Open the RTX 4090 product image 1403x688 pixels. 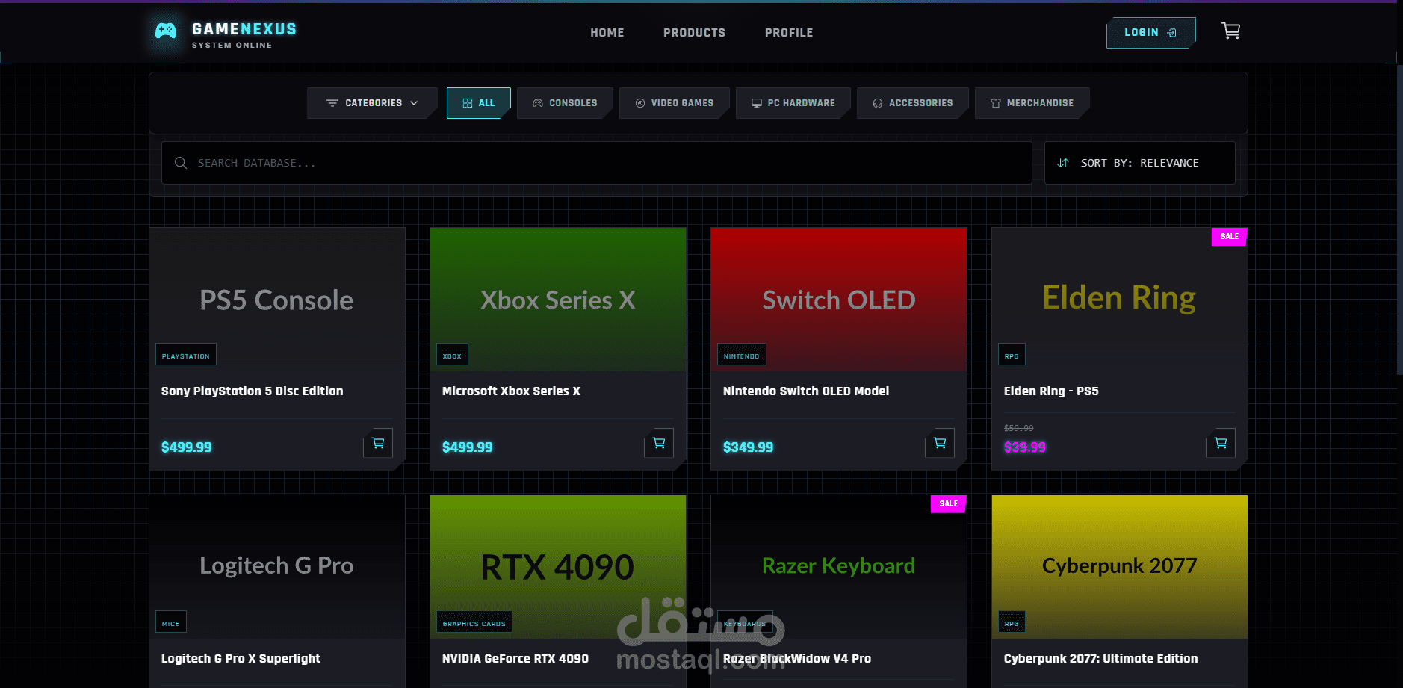tap(558, 566)
